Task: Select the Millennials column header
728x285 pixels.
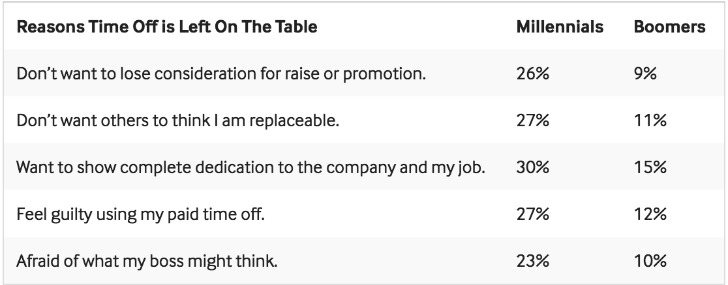Action: (x=560, y=27)
